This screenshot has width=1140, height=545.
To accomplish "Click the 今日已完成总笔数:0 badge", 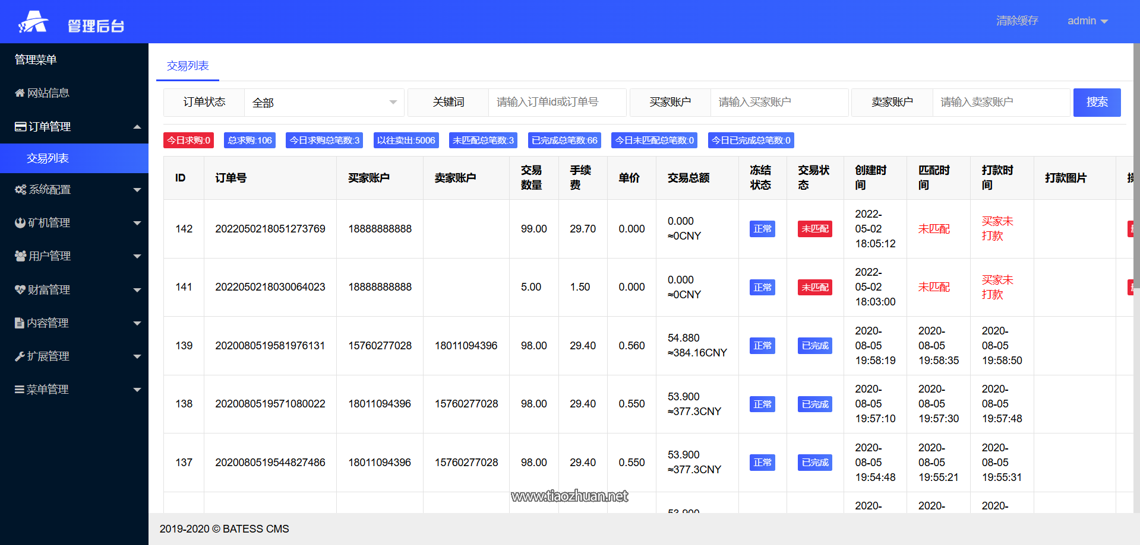I will pos(751,141).
